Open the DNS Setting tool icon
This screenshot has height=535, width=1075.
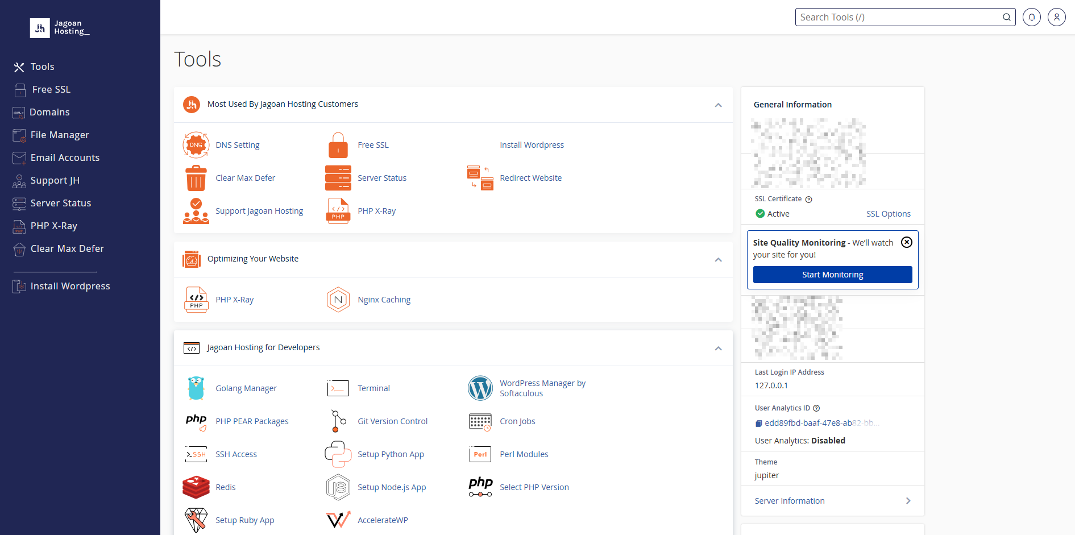tap(196, 145)
